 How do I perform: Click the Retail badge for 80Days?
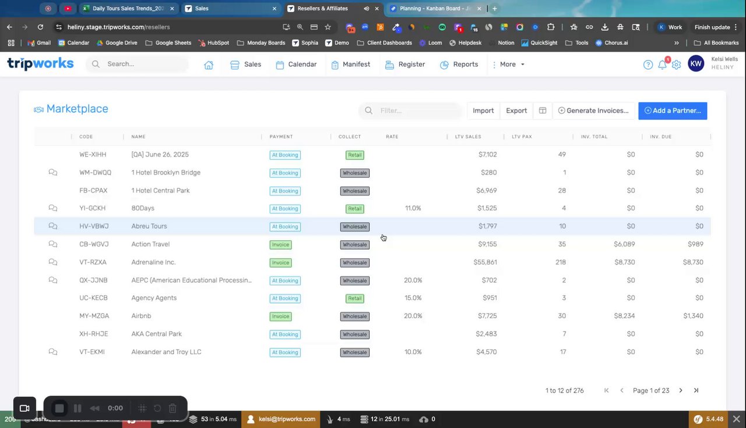355,209
